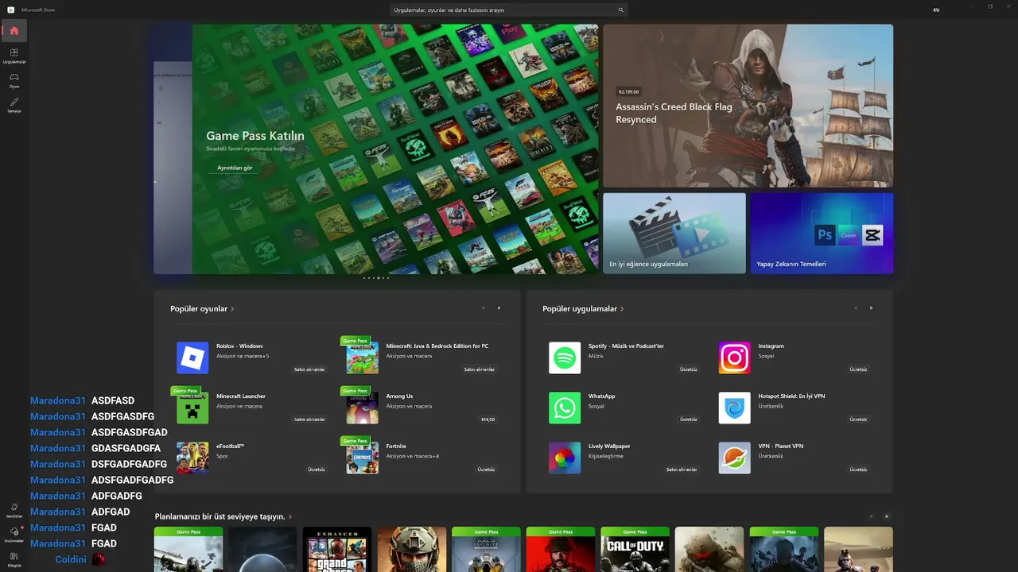Screen dimensions: 1018x572
Task: Click the 'VPN - Planet VPN' title
Action: click(x=781, y=446)
